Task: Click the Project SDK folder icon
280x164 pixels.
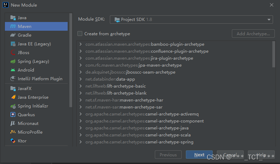Action: pyautogui.click(x=117, y=20)
